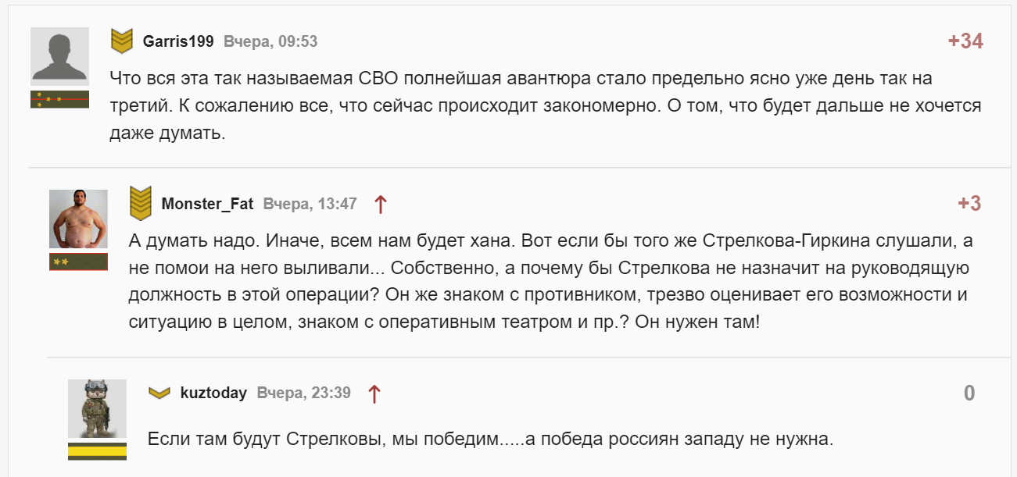The height and width of the screenshot is (477, 1017).
Task: Click the rank chevron icon beside Garris199
Action: tap(121, 41)
